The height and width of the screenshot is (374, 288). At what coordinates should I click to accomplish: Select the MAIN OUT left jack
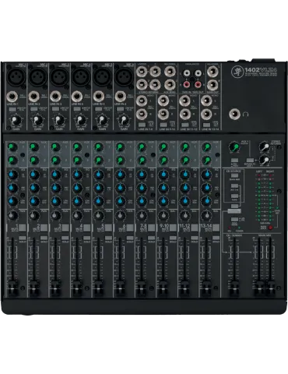(x=212, y=71)
